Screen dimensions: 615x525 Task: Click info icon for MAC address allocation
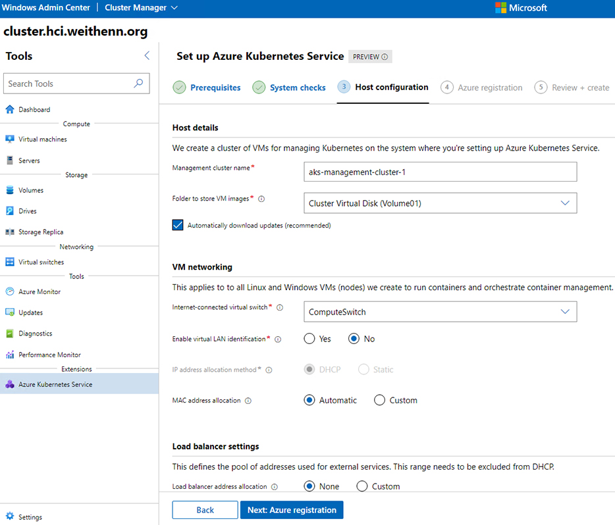pyautogui.click(x=248, y=401)
